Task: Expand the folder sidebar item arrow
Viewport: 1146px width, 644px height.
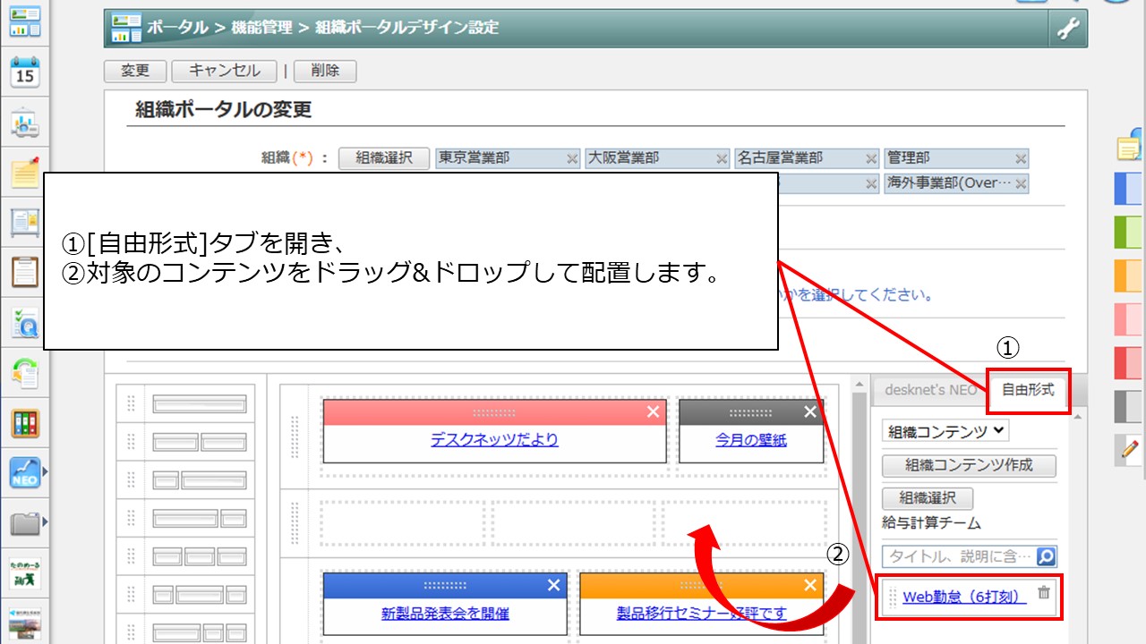Action: click(44, 521)
